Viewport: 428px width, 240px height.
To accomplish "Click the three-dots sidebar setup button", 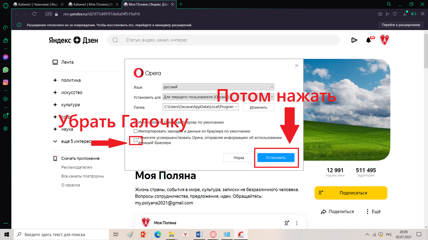I will 5,224.
